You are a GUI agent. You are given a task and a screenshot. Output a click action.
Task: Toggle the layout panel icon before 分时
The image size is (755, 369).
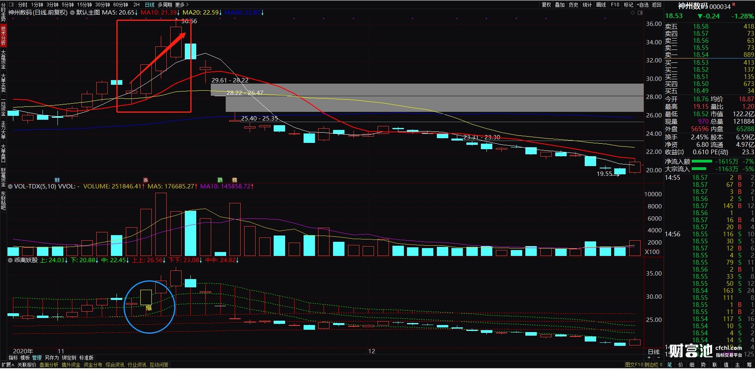(11, 5)
